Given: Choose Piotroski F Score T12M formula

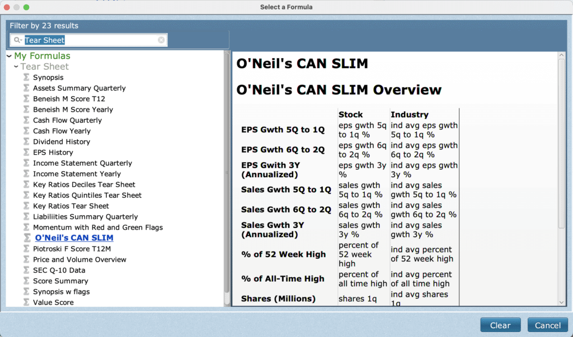Looking at the screenshot, I should pos(72,248).
